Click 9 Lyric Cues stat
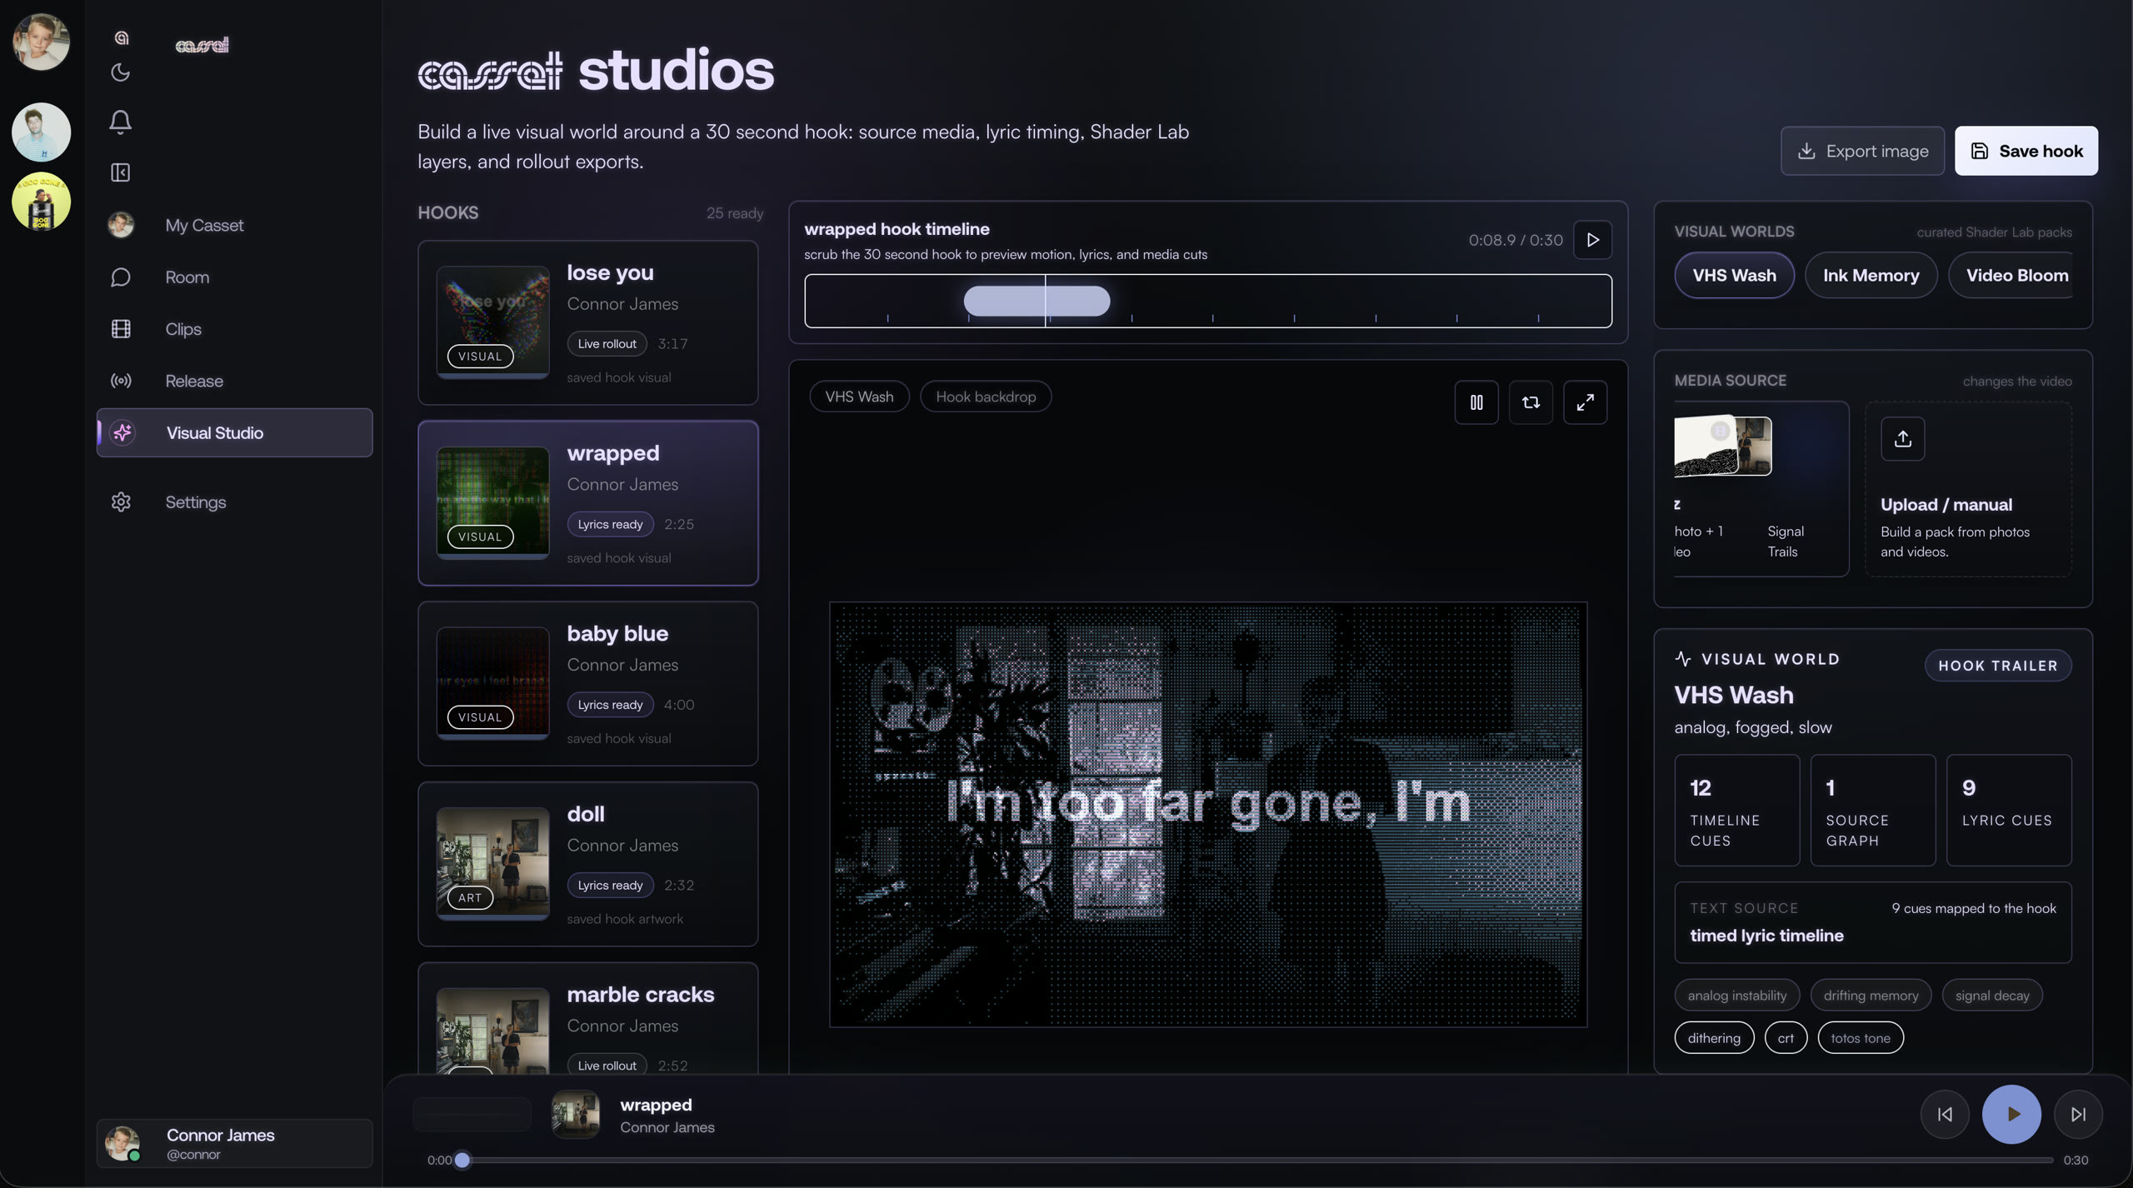The width and height of the screenshot is (2133, 1188). coord(2008,811)
